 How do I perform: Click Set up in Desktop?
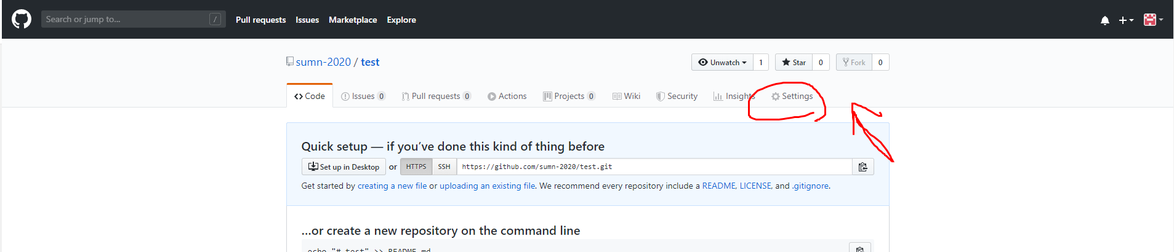[x=344, y=167]
